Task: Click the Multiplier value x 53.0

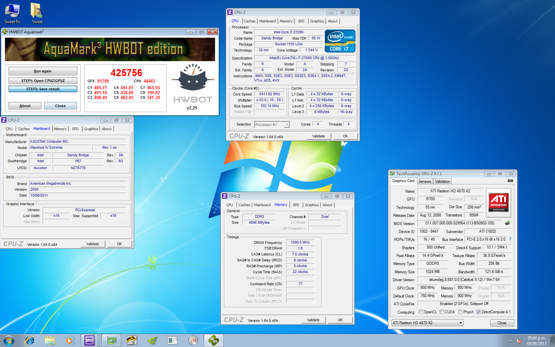Action: [x=270, y=100]
